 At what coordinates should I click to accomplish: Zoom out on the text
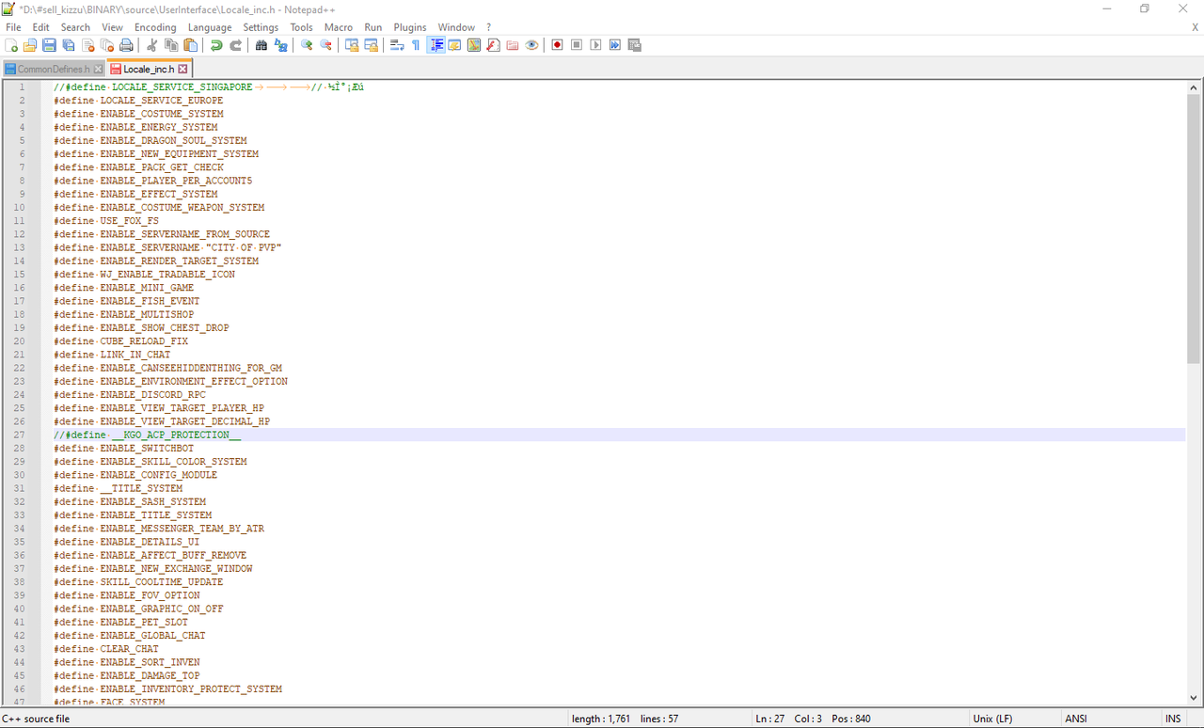(x=325, y=45)
